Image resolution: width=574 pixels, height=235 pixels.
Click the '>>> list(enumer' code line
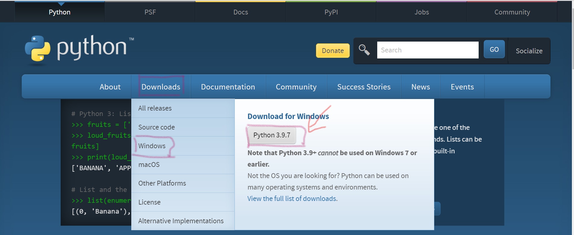[x=101, y=200]
